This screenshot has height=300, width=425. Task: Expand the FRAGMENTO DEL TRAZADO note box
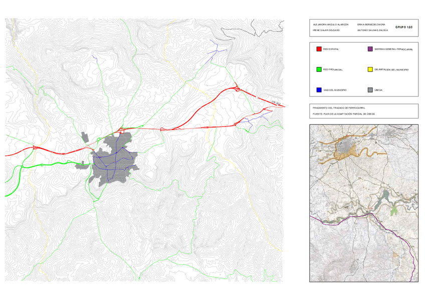(364, 111)
